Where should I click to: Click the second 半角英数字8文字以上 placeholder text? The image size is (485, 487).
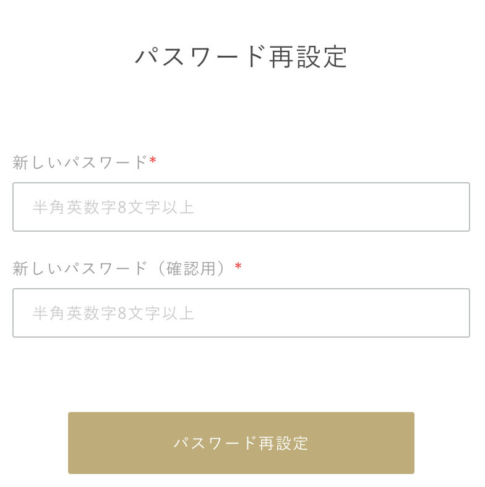114,313
